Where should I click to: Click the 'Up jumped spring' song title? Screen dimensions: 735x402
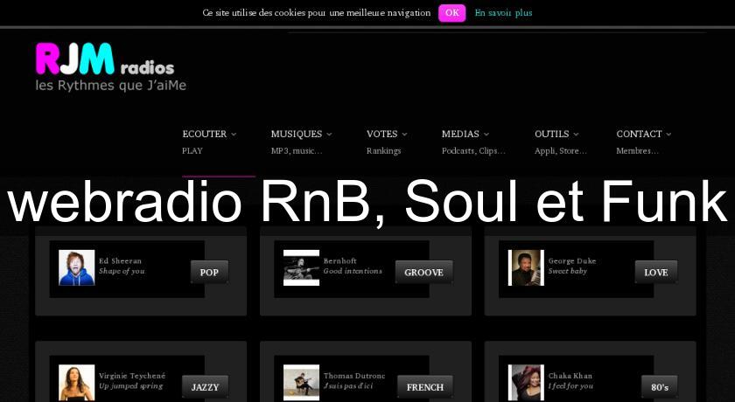(x=130, y=386)
